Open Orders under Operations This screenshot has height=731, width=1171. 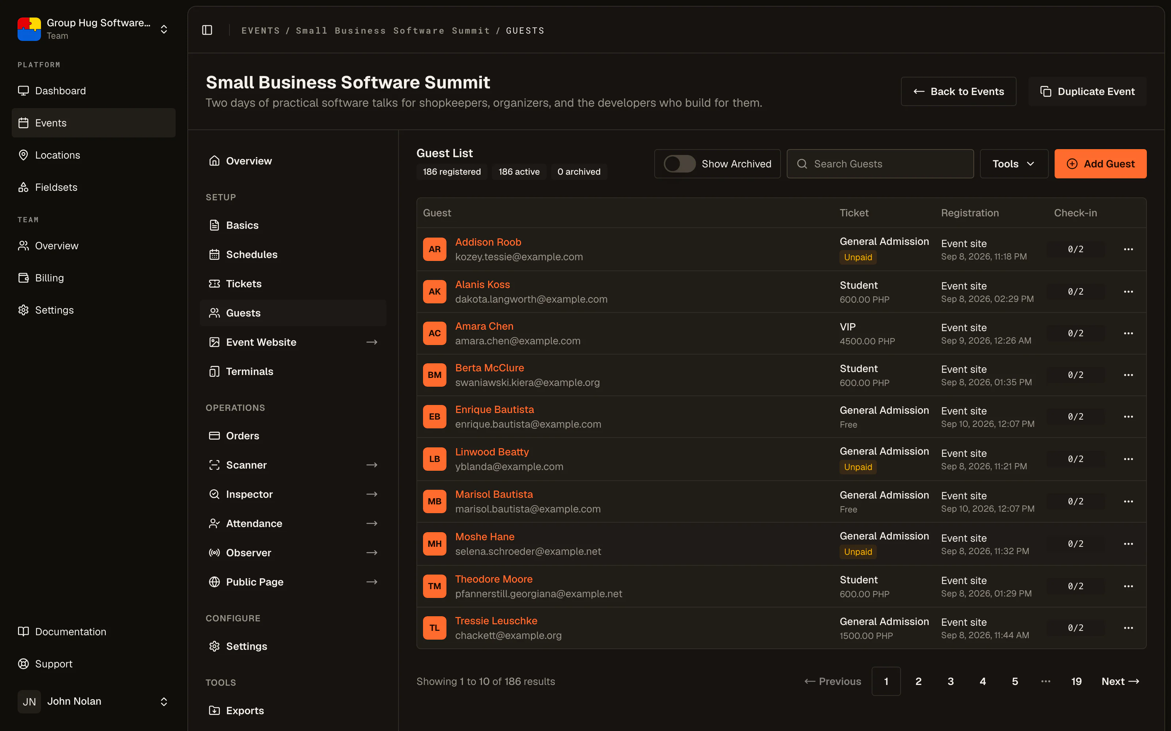click(x=293, y=436)
